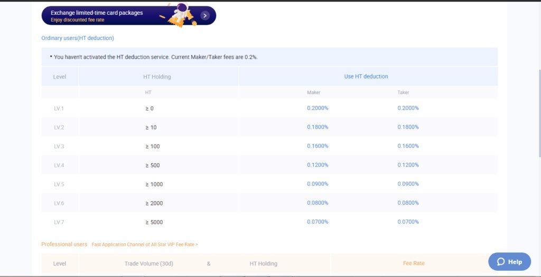The image size is (541, 277).
Task: Click the ≥ 10 HT holding value
Action: tap(151, 127)
